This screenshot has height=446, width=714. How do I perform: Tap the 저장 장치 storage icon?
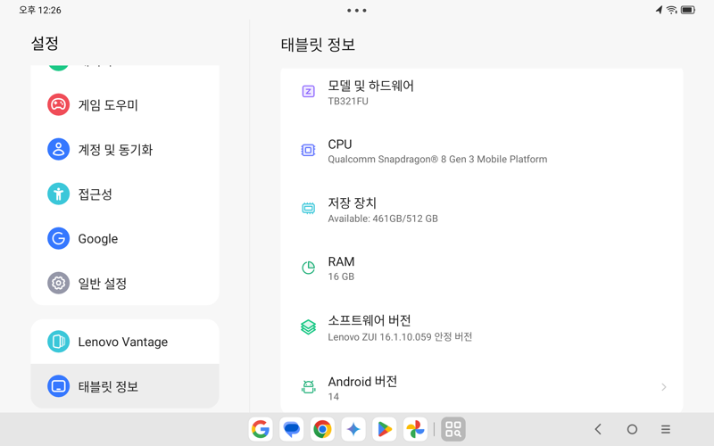(308, 209)
